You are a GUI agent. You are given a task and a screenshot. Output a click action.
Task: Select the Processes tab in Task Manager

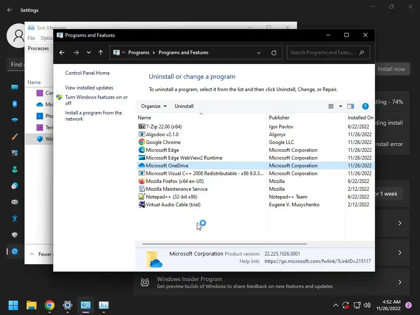[x=38, y=48]
